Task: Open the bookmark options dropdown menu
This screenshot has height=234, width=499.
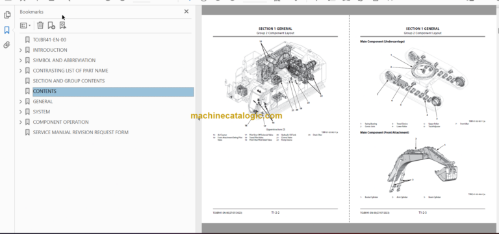Action: pos(25,25)
